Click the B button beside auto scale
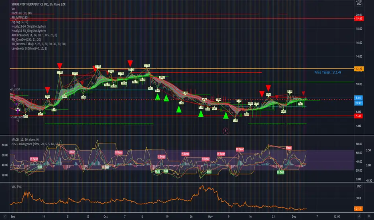Viewport: 374px width, 220px height. [x=369, y=216]
